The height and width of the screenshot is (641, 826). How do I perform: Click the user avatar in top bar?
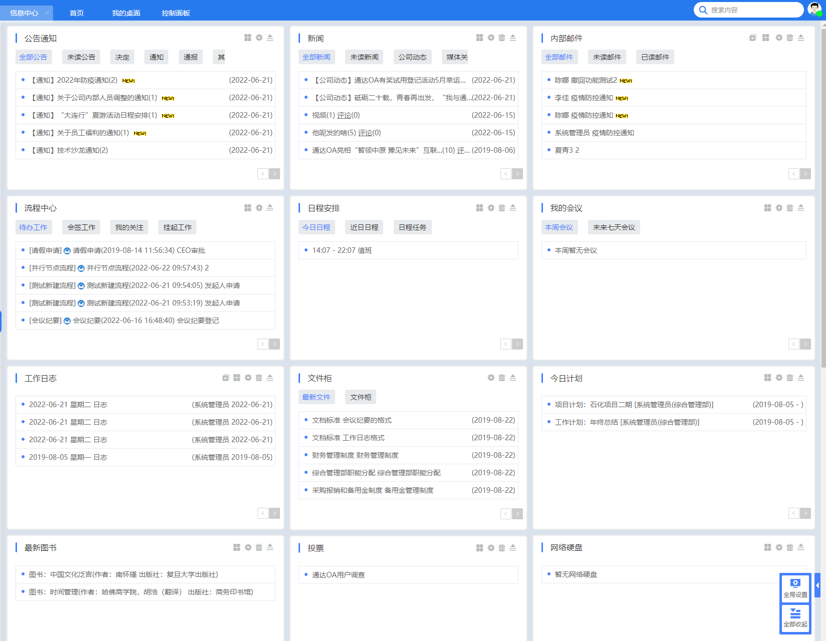tap(814, 10)
